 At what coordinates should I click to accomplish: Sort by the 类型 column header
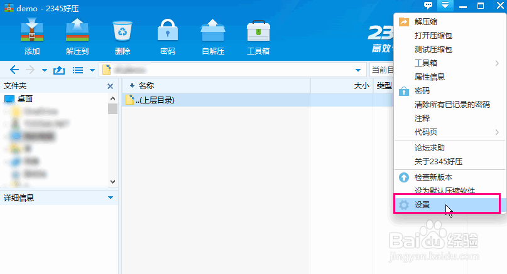(x=384, y=86)
